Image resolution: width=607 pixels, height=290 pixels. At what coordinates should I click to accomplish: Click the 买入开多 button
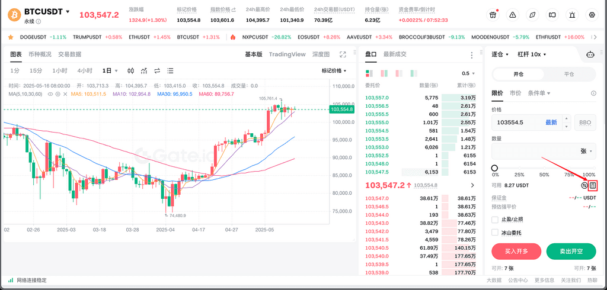coord(516,252)
